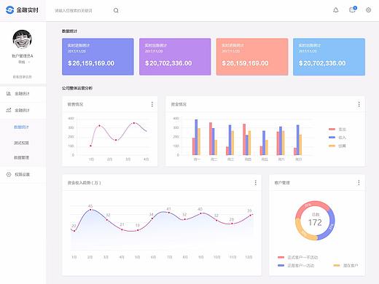Click the donut chart total 172
This screenshot has width=379, height=284.
[315, 222]
